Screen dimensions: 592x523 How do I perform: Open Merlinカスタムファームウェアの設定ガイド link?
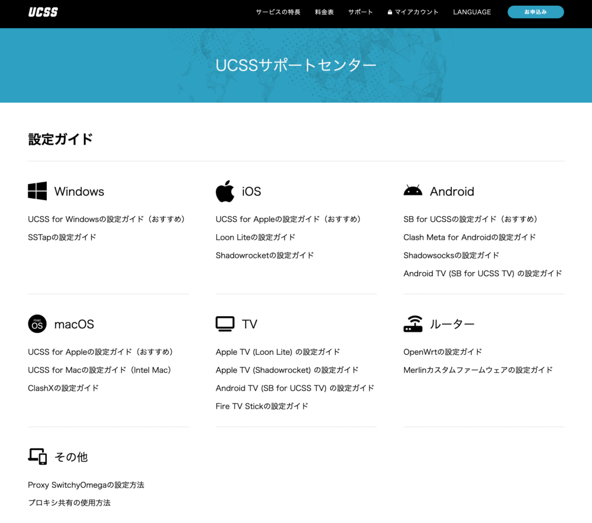pos(478,370)
